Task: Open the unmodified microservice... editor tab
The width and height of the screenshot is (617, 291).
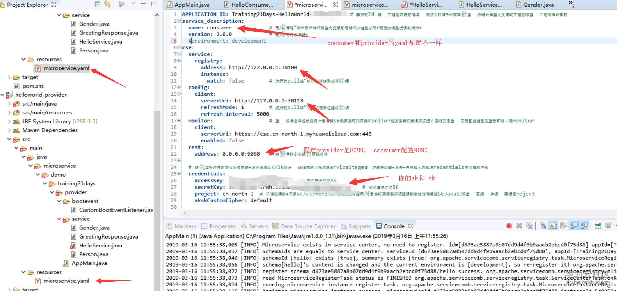Action: pos(366,5)
